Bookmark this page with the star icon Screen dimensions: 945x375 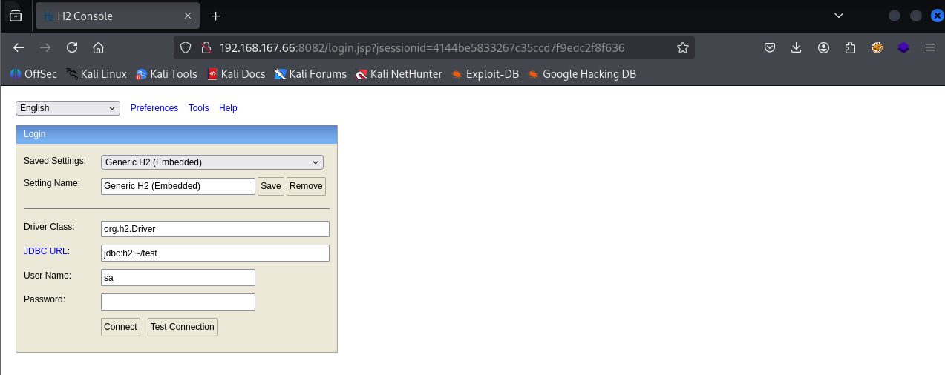pyautogui.click(x=682, y=47)
